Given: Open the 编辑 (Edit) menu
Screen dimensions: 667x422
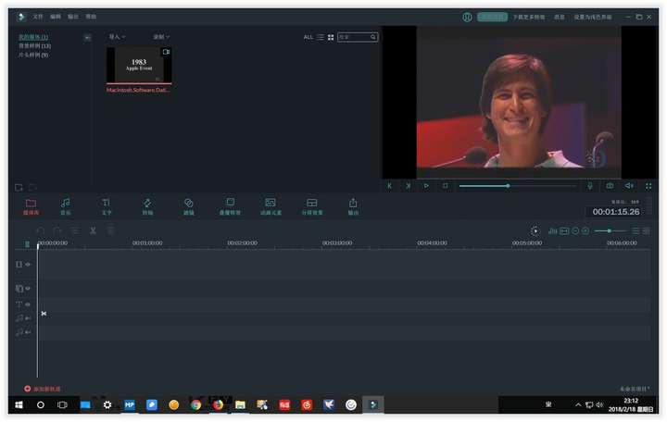Looking at the screenshot, I should point(56,17).
